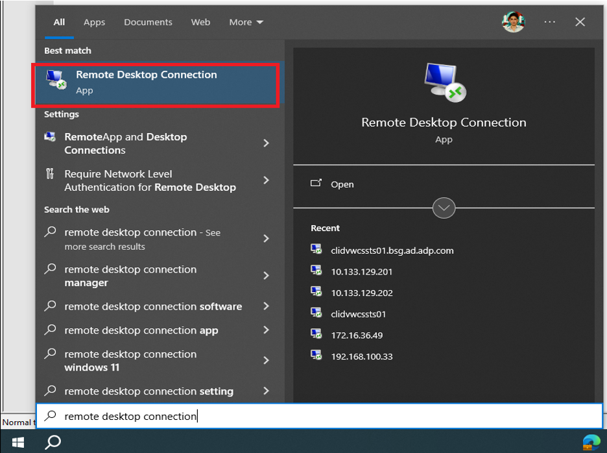Click the taskbar search magnifier icon
The width and height of the screenshot is (607, 453).
[x=53, y=442]
